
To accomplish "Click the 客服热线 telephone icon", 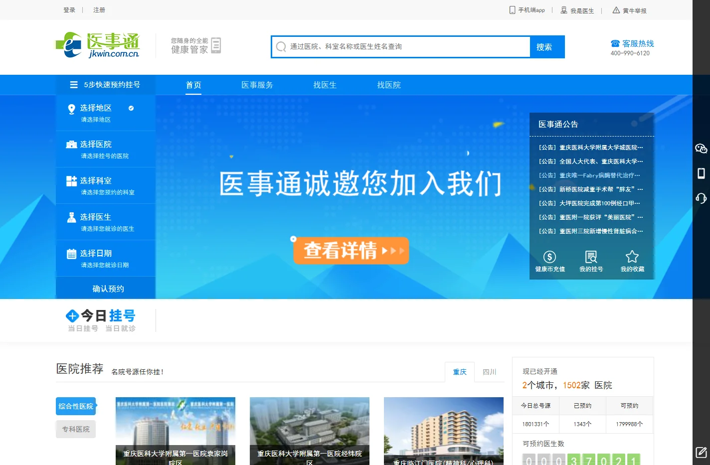I will pos(615,43).
